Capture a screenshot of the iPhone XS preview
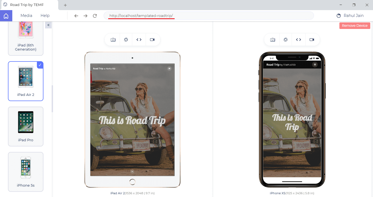This screenshot has height=197, width=373. [x=272, y=39]
